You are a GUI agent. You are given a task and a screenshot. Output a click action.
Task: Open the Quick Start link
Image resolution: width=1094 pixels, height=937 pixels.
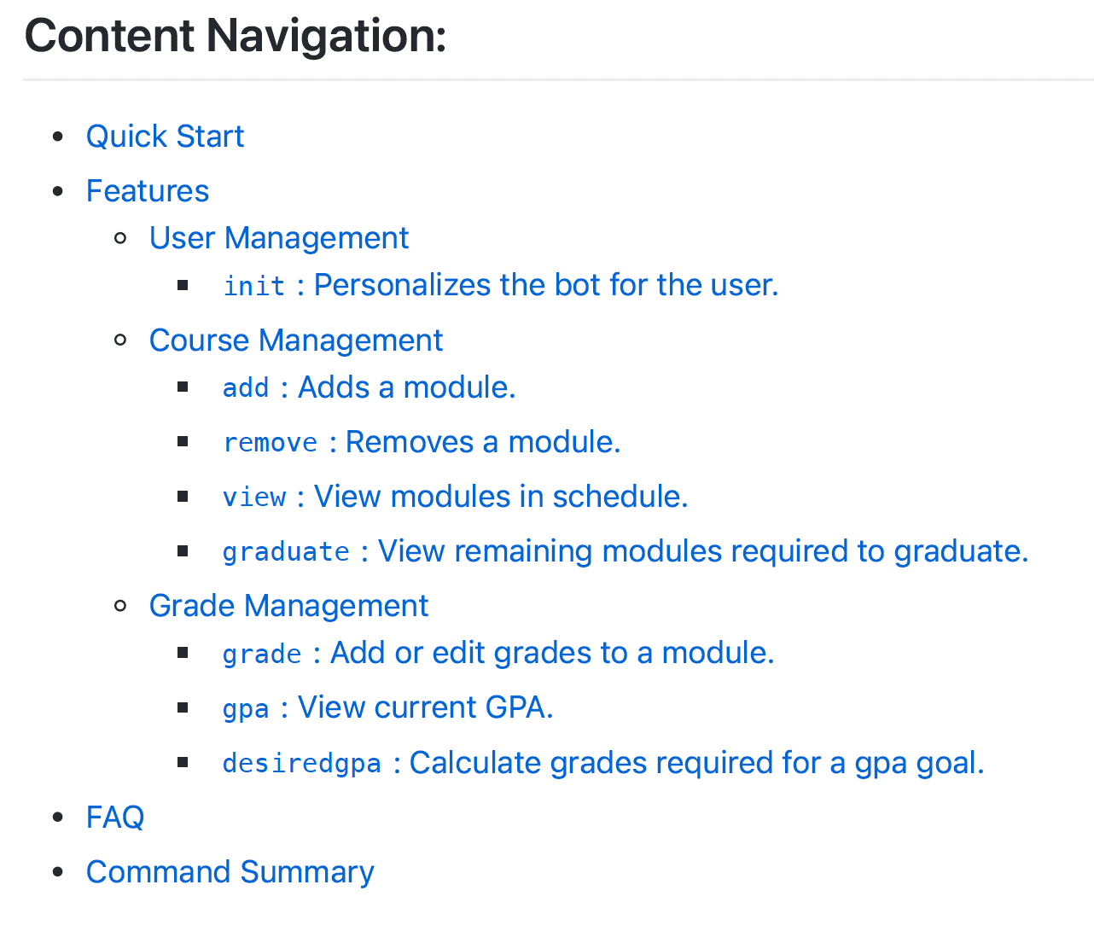point(165,137)
